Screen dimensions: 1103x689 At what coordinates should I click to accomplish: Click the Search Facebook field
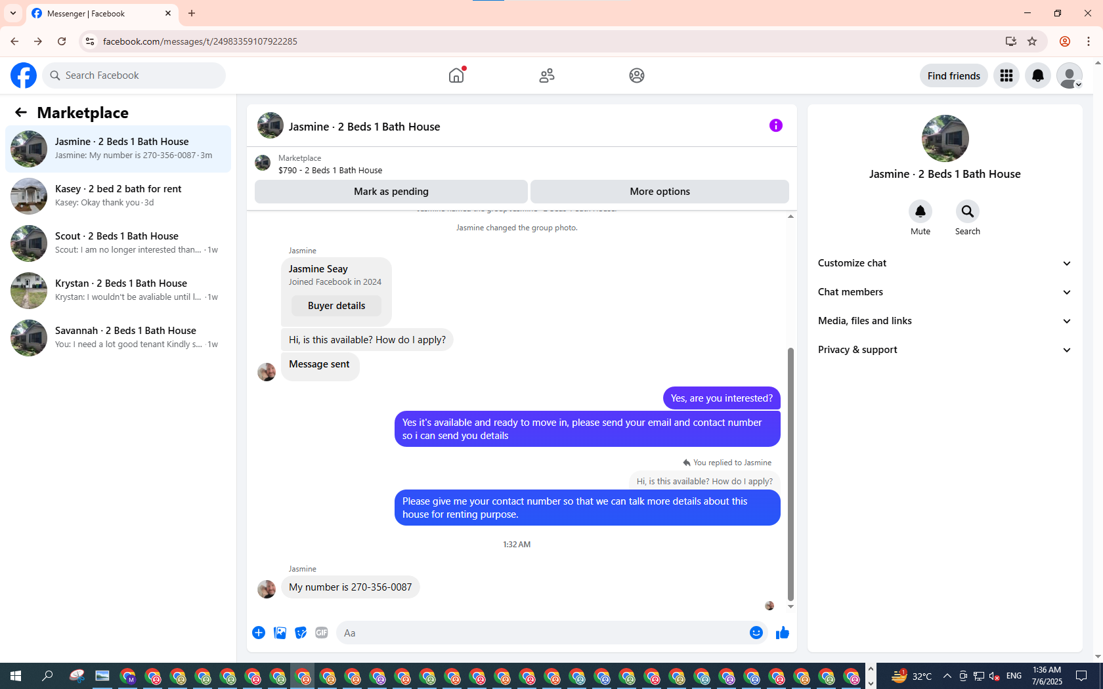[134, 75]
